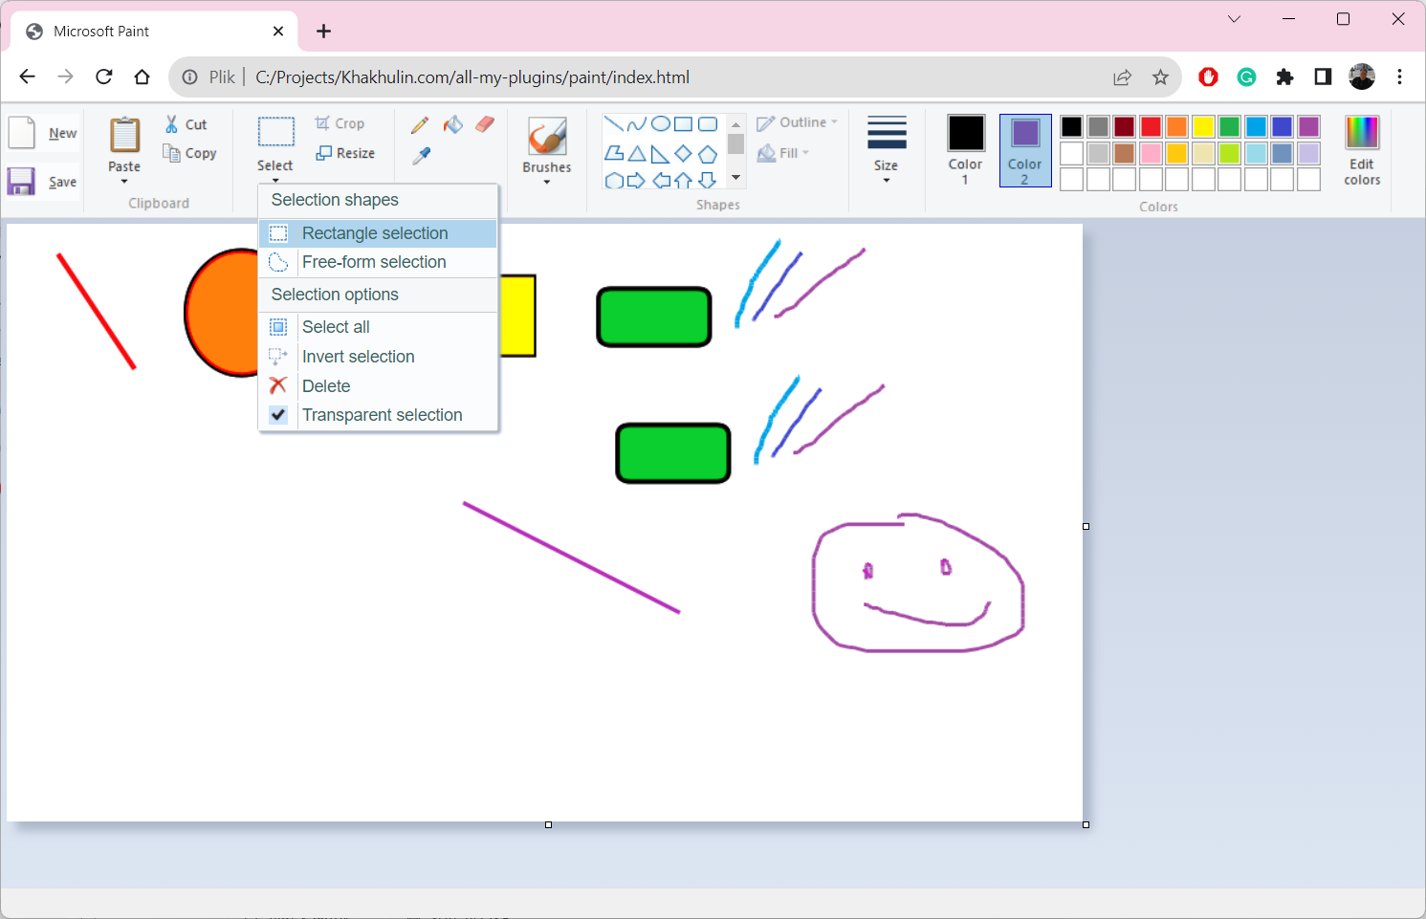Select the Five-point polygon shape
This screenshot has height=919, width=1426.
pos(708,152)
